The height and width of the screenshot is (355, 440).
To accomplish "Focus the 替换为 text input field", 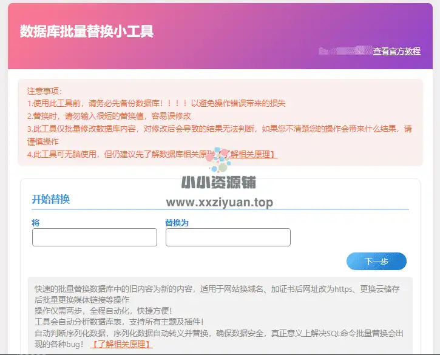I will pyautogui.click(x=228, y=237).
